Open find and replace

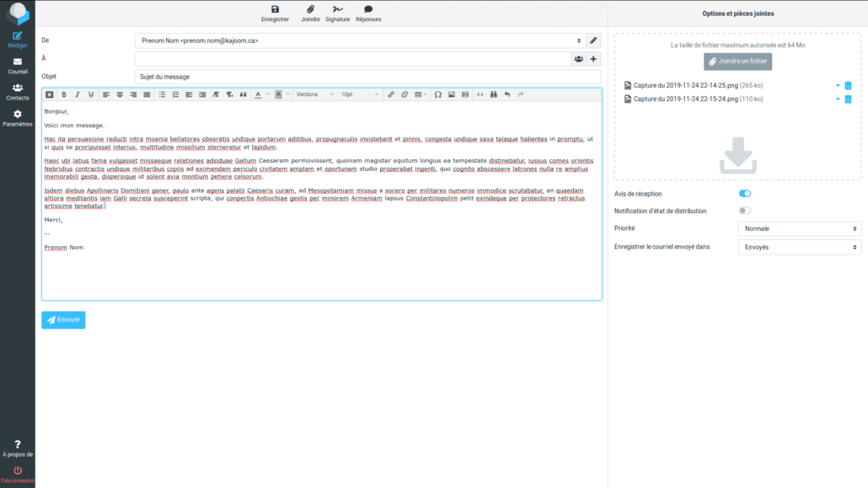point(494,94)
